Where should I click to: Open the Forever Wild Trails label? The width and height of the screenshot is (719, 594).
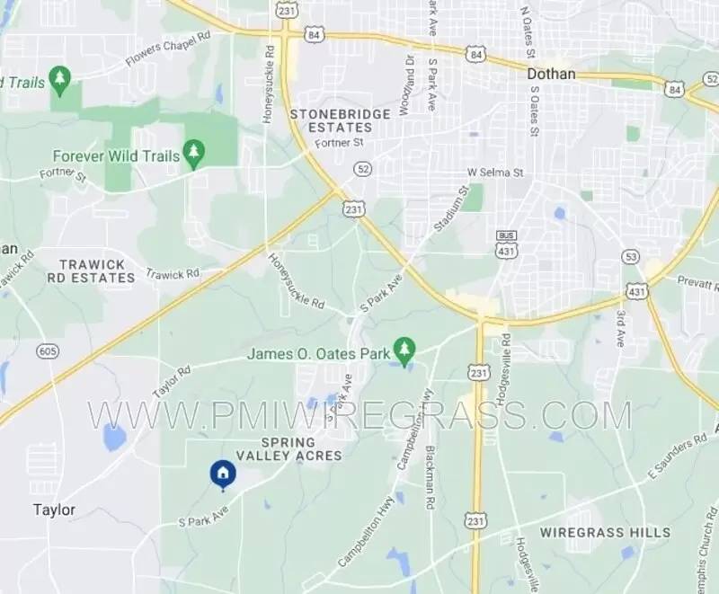coord(116,155)
